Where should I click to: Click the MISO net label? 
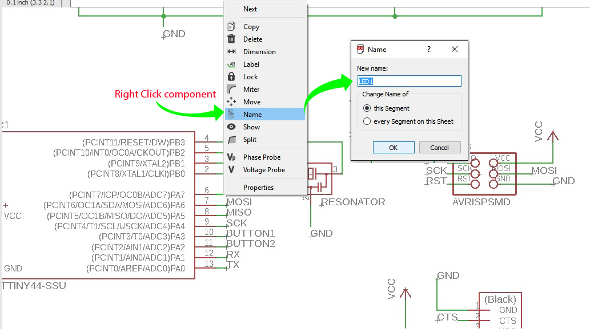pyautogui.click(x=239, y=212)
